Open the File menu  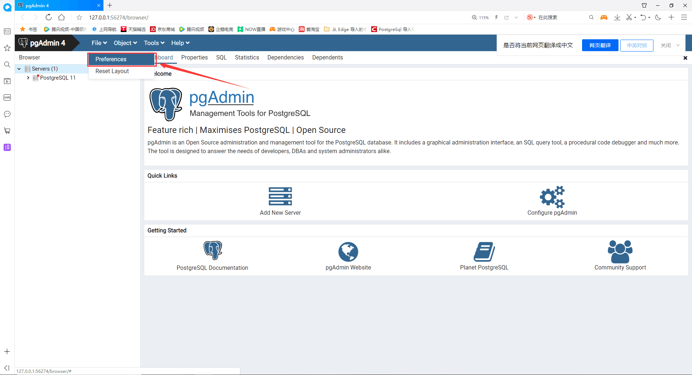pyautogui.click(x=99, y=43)
